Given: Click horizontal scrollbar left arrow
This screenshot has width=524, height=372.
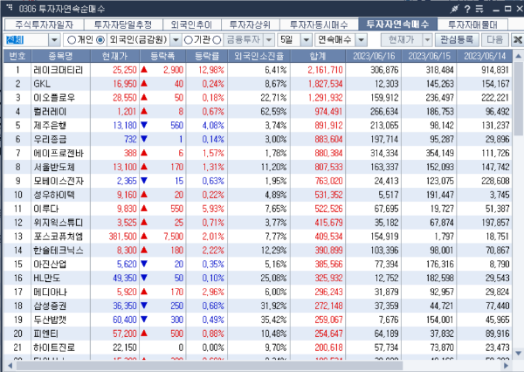Looking at the screenshot, I should coord(10,366).
